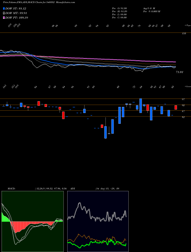Click the MACD (12,26,9) parameter values
191x252 pixels.
point(51,188)
